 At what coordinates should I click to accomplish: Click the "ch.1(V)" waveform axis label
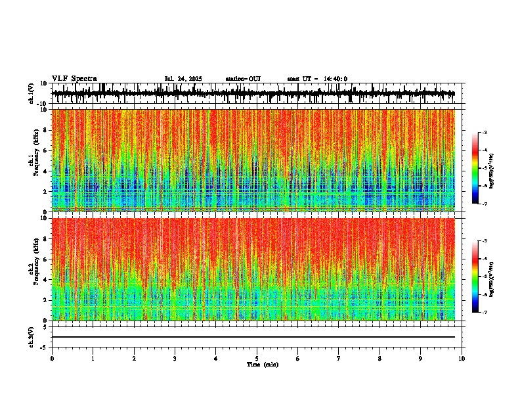click(32, 93)
